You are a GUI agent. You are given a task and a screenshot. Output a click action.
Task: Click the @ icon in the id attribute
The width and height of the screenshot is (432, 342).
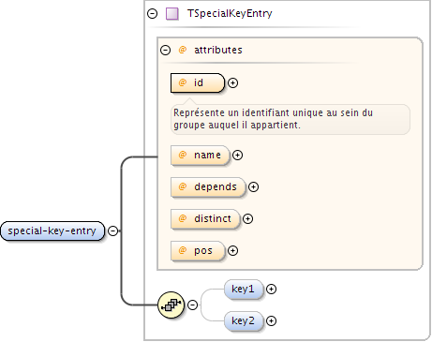[x=183, y=82]
